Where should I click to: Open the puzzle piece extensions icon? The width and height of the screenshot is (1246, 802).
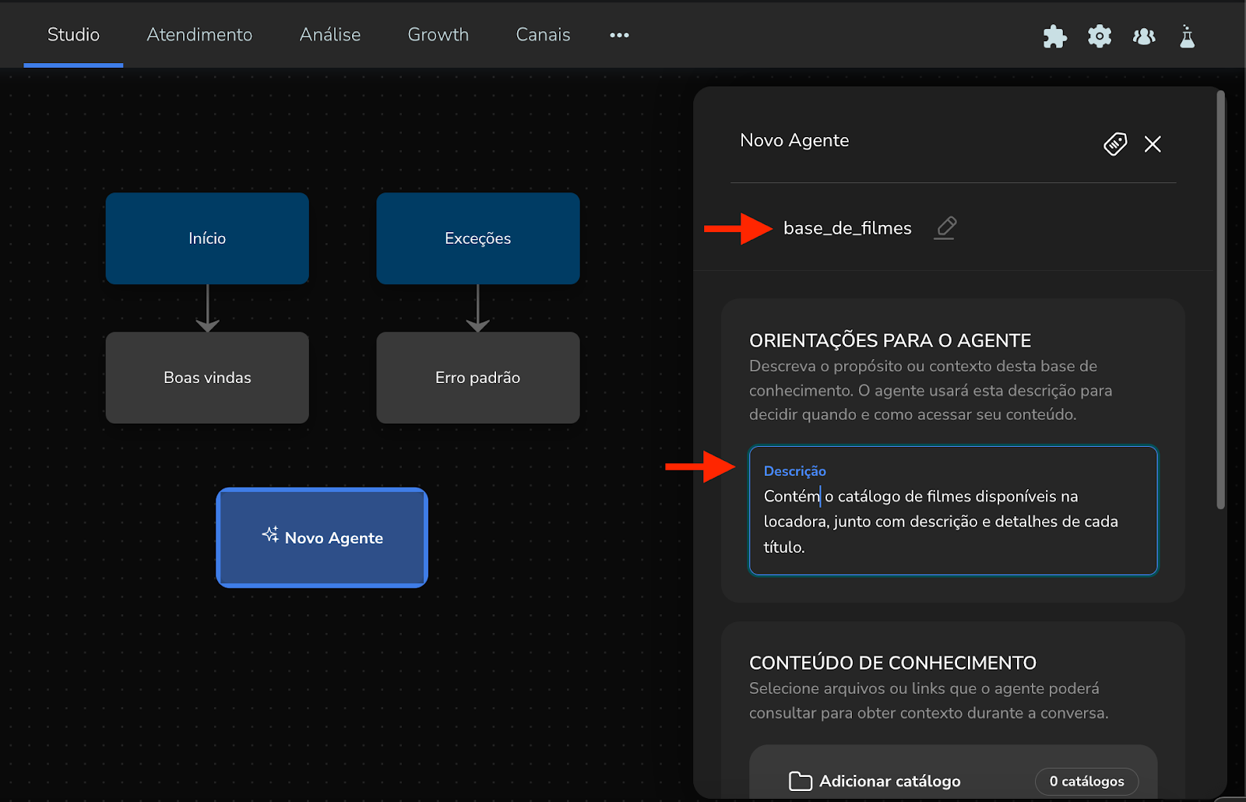click(x=1054, y=36)
